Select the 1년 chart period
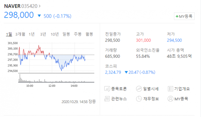Screen dimensions: 201x117 point(32,34)
